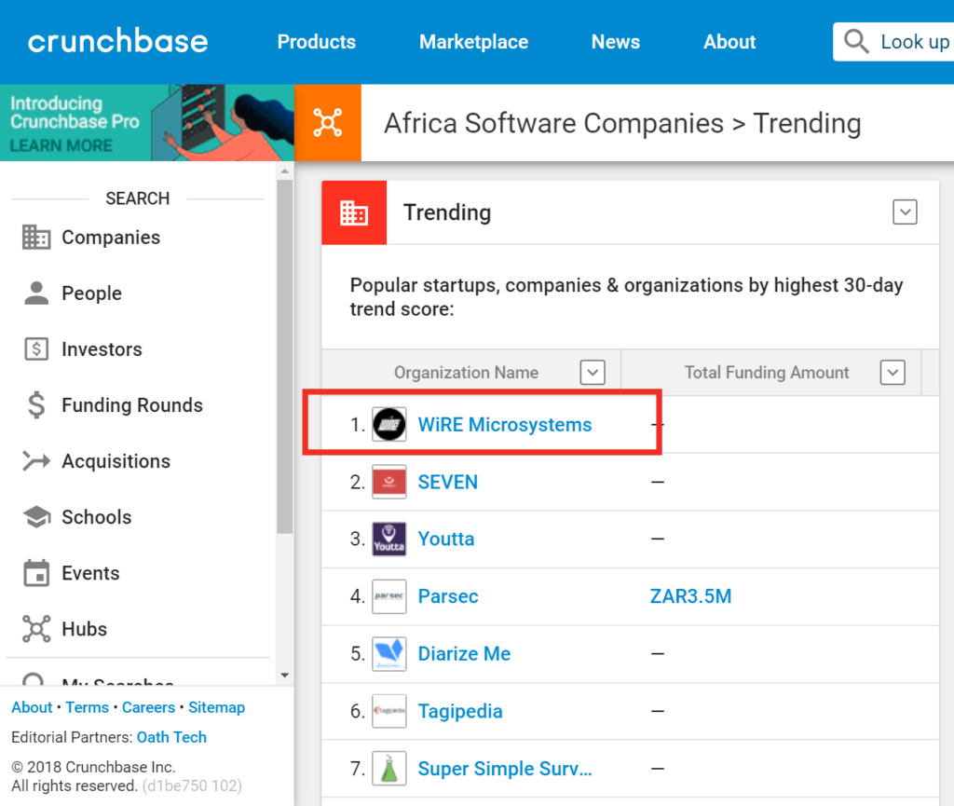
Task: Click the Oath Tech editorial partner link
Action: coord(171,737)
